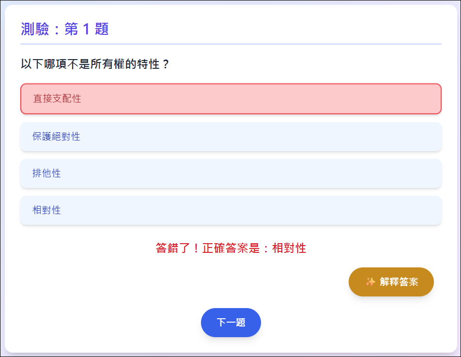
Task: Click the text label 直接支配性 in the red option
Action: [x=57, y=98]
